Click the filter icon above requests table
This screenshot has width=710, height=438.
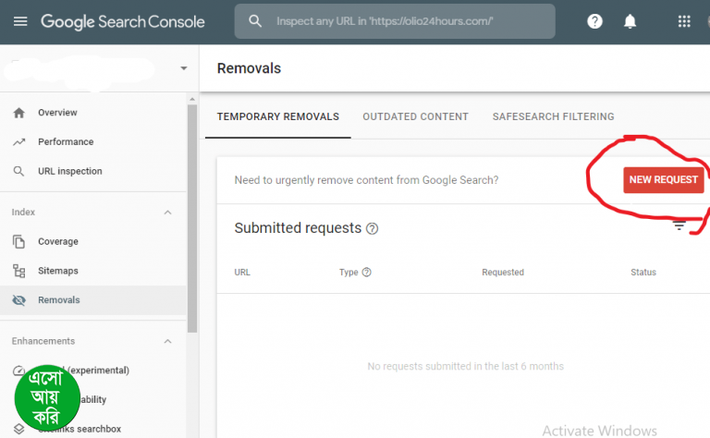[x=679, y=227]
